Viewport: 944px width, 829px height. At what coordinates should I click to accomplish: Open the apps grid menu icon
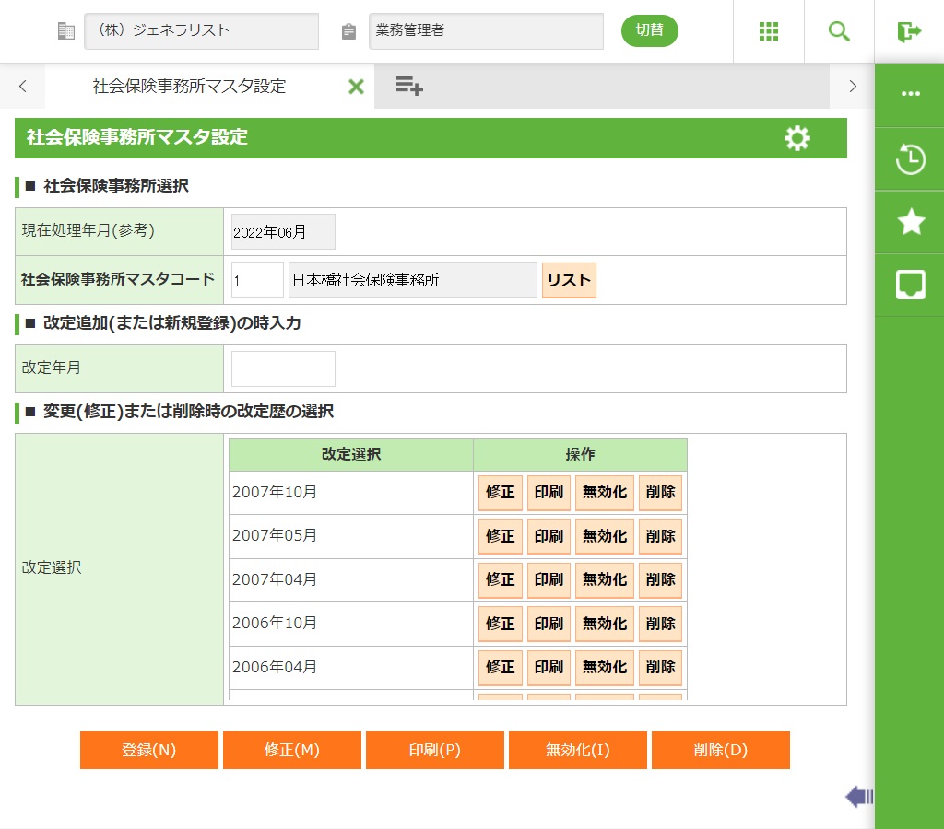769,31
